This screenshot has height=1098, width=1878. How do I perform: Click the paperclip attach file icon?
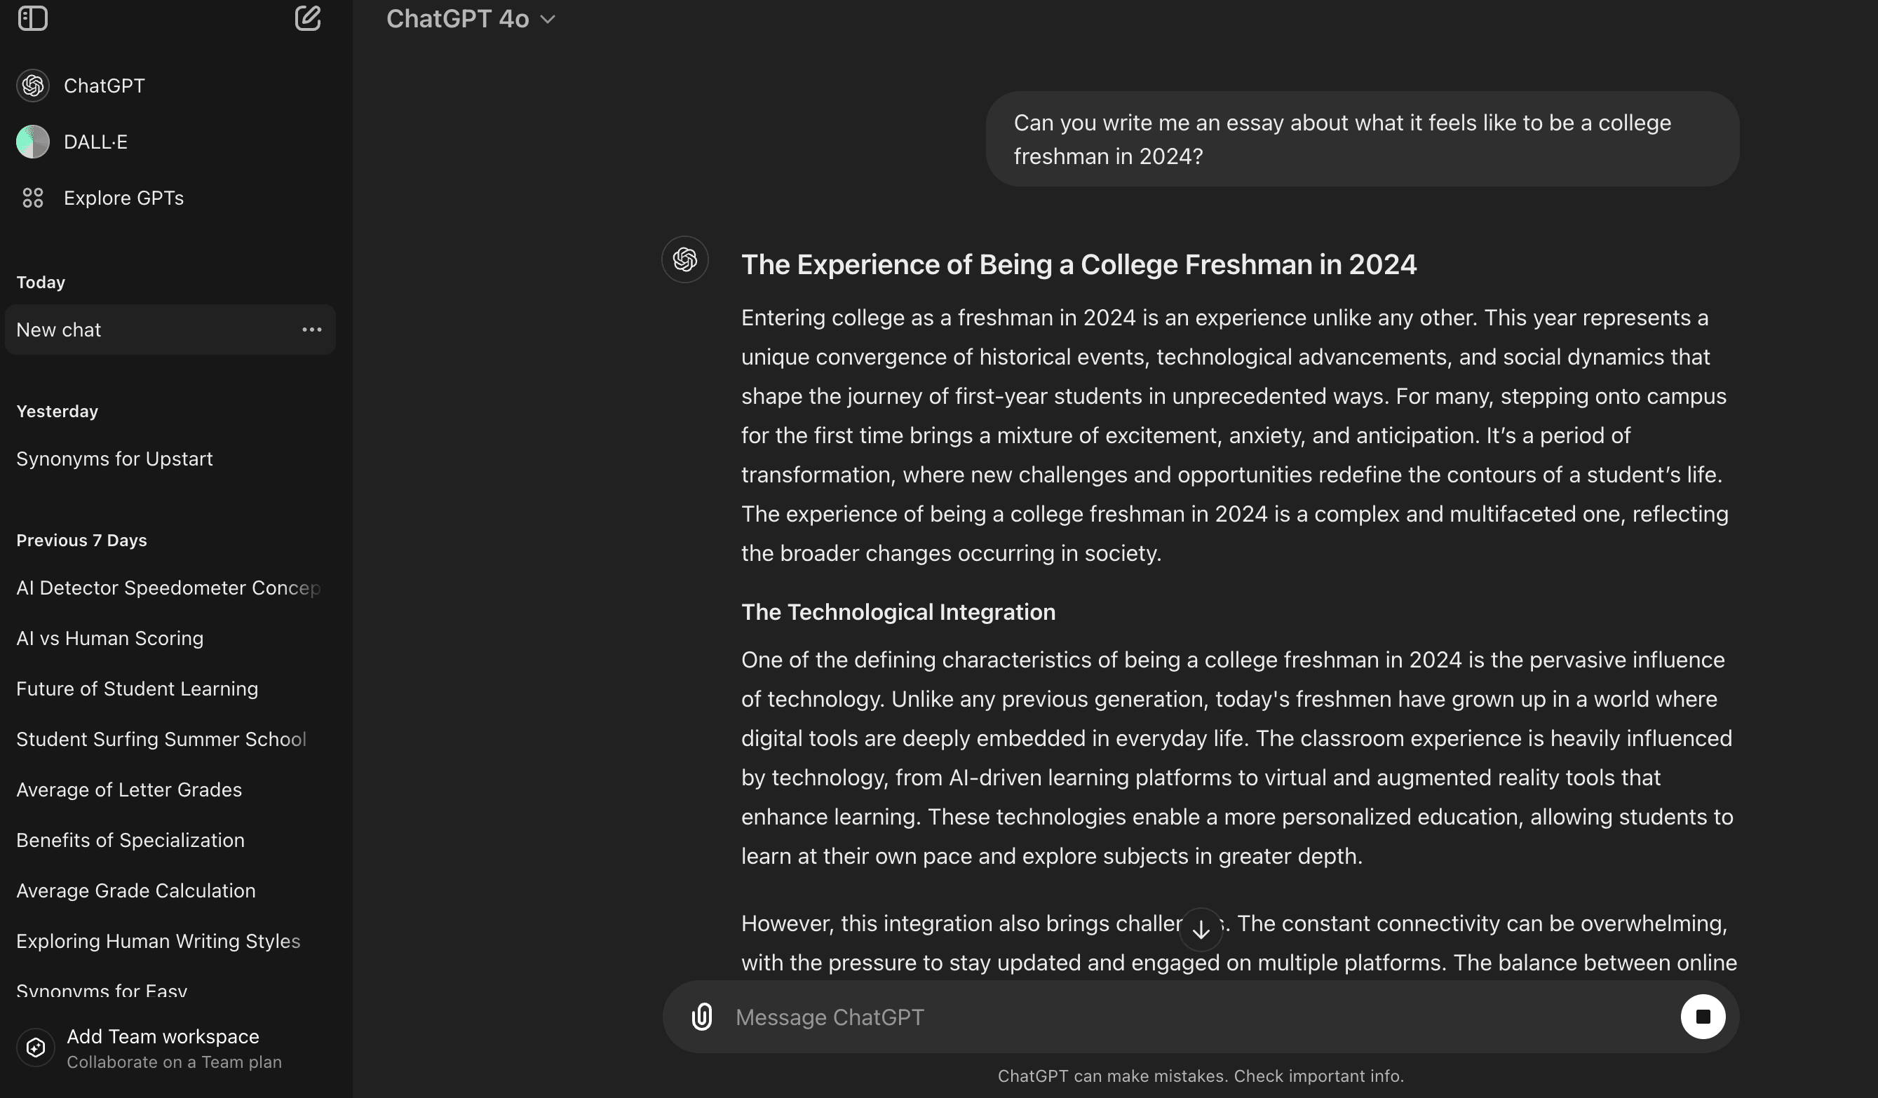701,1017
